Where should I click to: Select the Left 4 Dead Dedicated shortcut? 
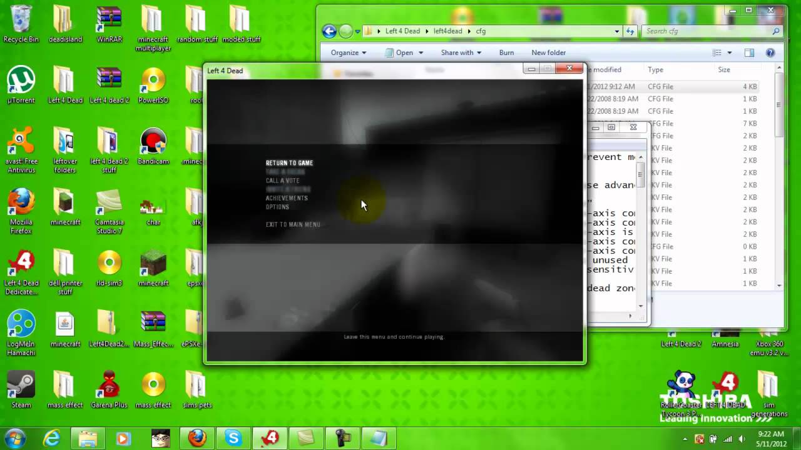pos(21,272)
